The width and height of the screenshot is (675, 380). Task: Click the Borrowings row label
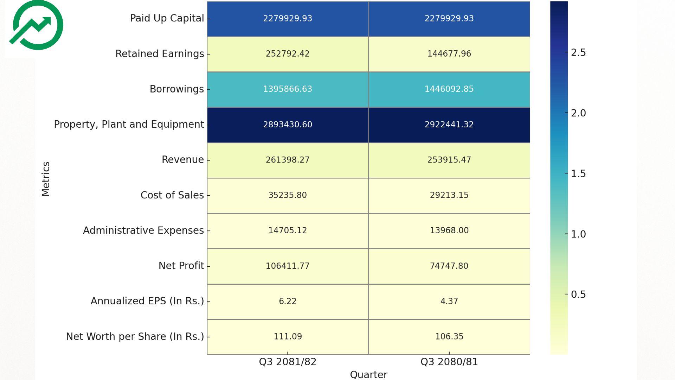[176, 89]
